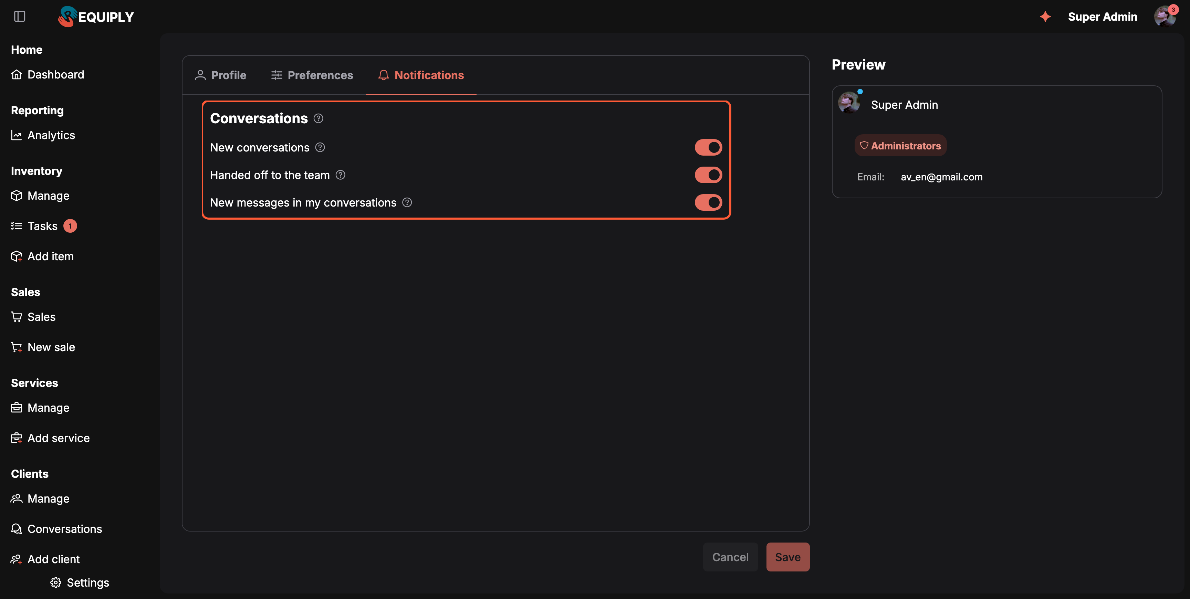Toggle New conversations notifications off
This screenshot has height=599, width=1190.
coord(708,147)
